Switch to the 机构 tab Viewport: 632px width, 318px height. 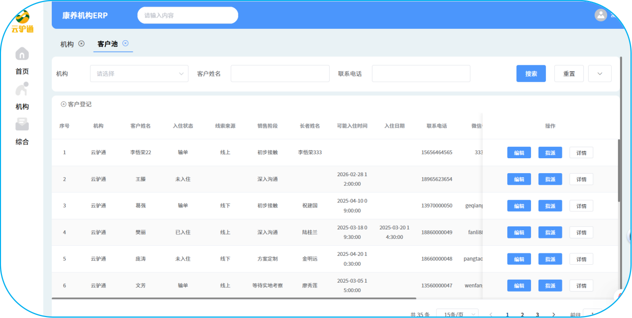point(67,44)
